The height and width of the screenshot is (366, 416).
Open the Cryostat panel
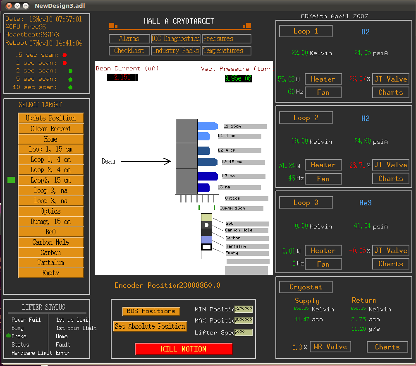click(306, 287)
